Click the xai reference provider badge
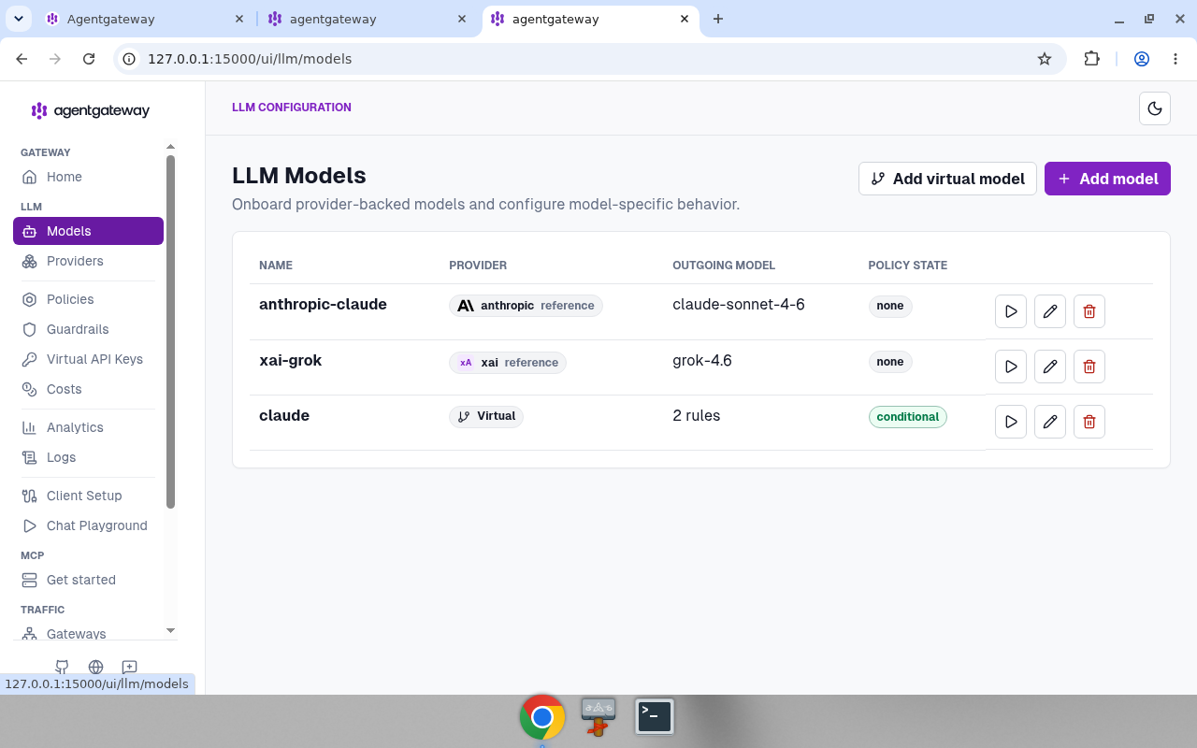This screenshot has width=1197, height=748. (x=508, y=363)
